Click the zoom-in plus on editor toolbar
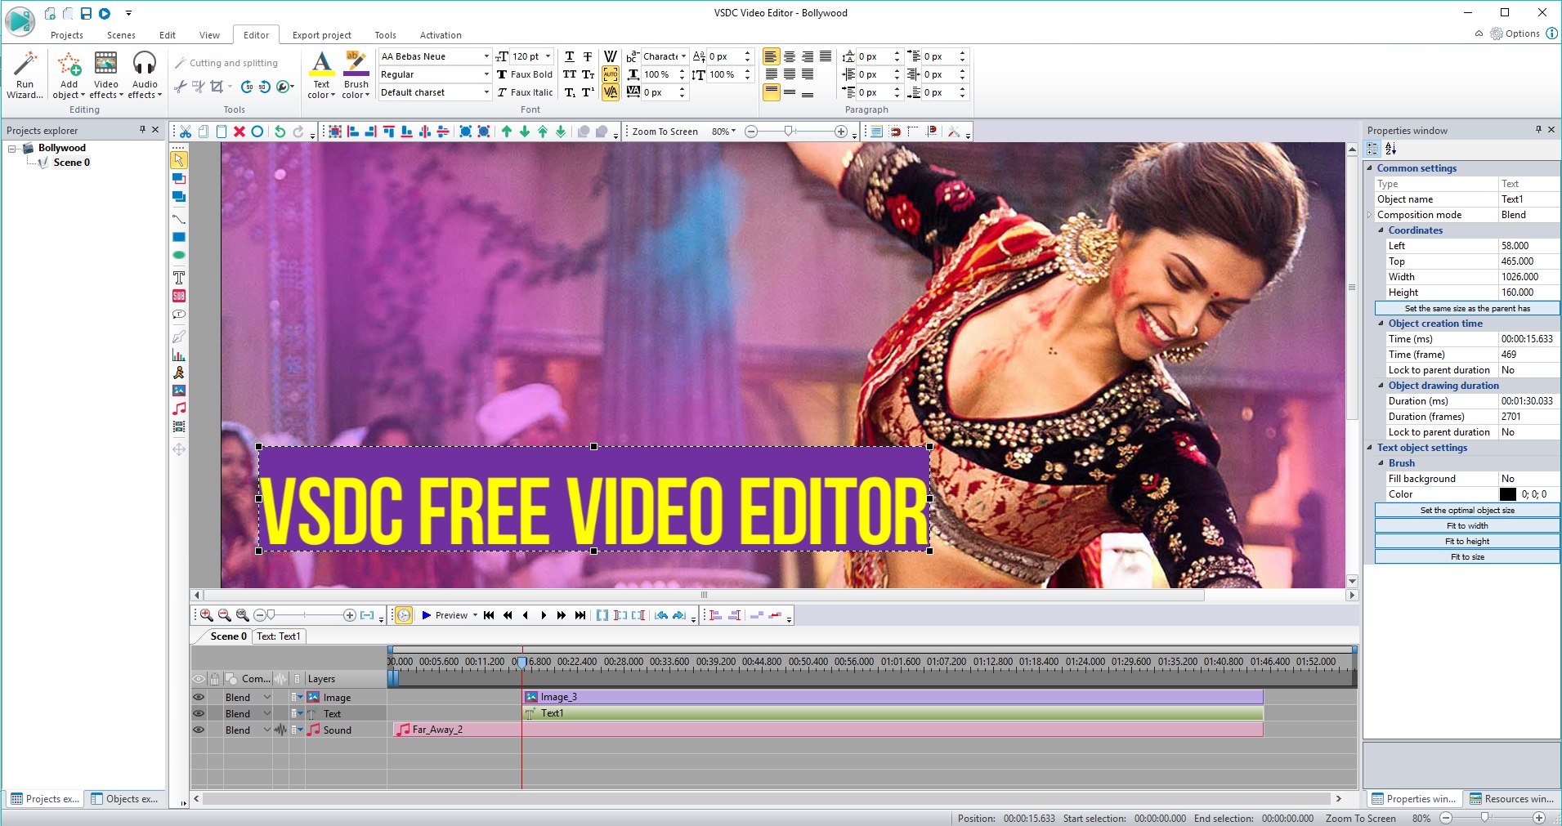Screen dimensions: 1562x826 841,132
